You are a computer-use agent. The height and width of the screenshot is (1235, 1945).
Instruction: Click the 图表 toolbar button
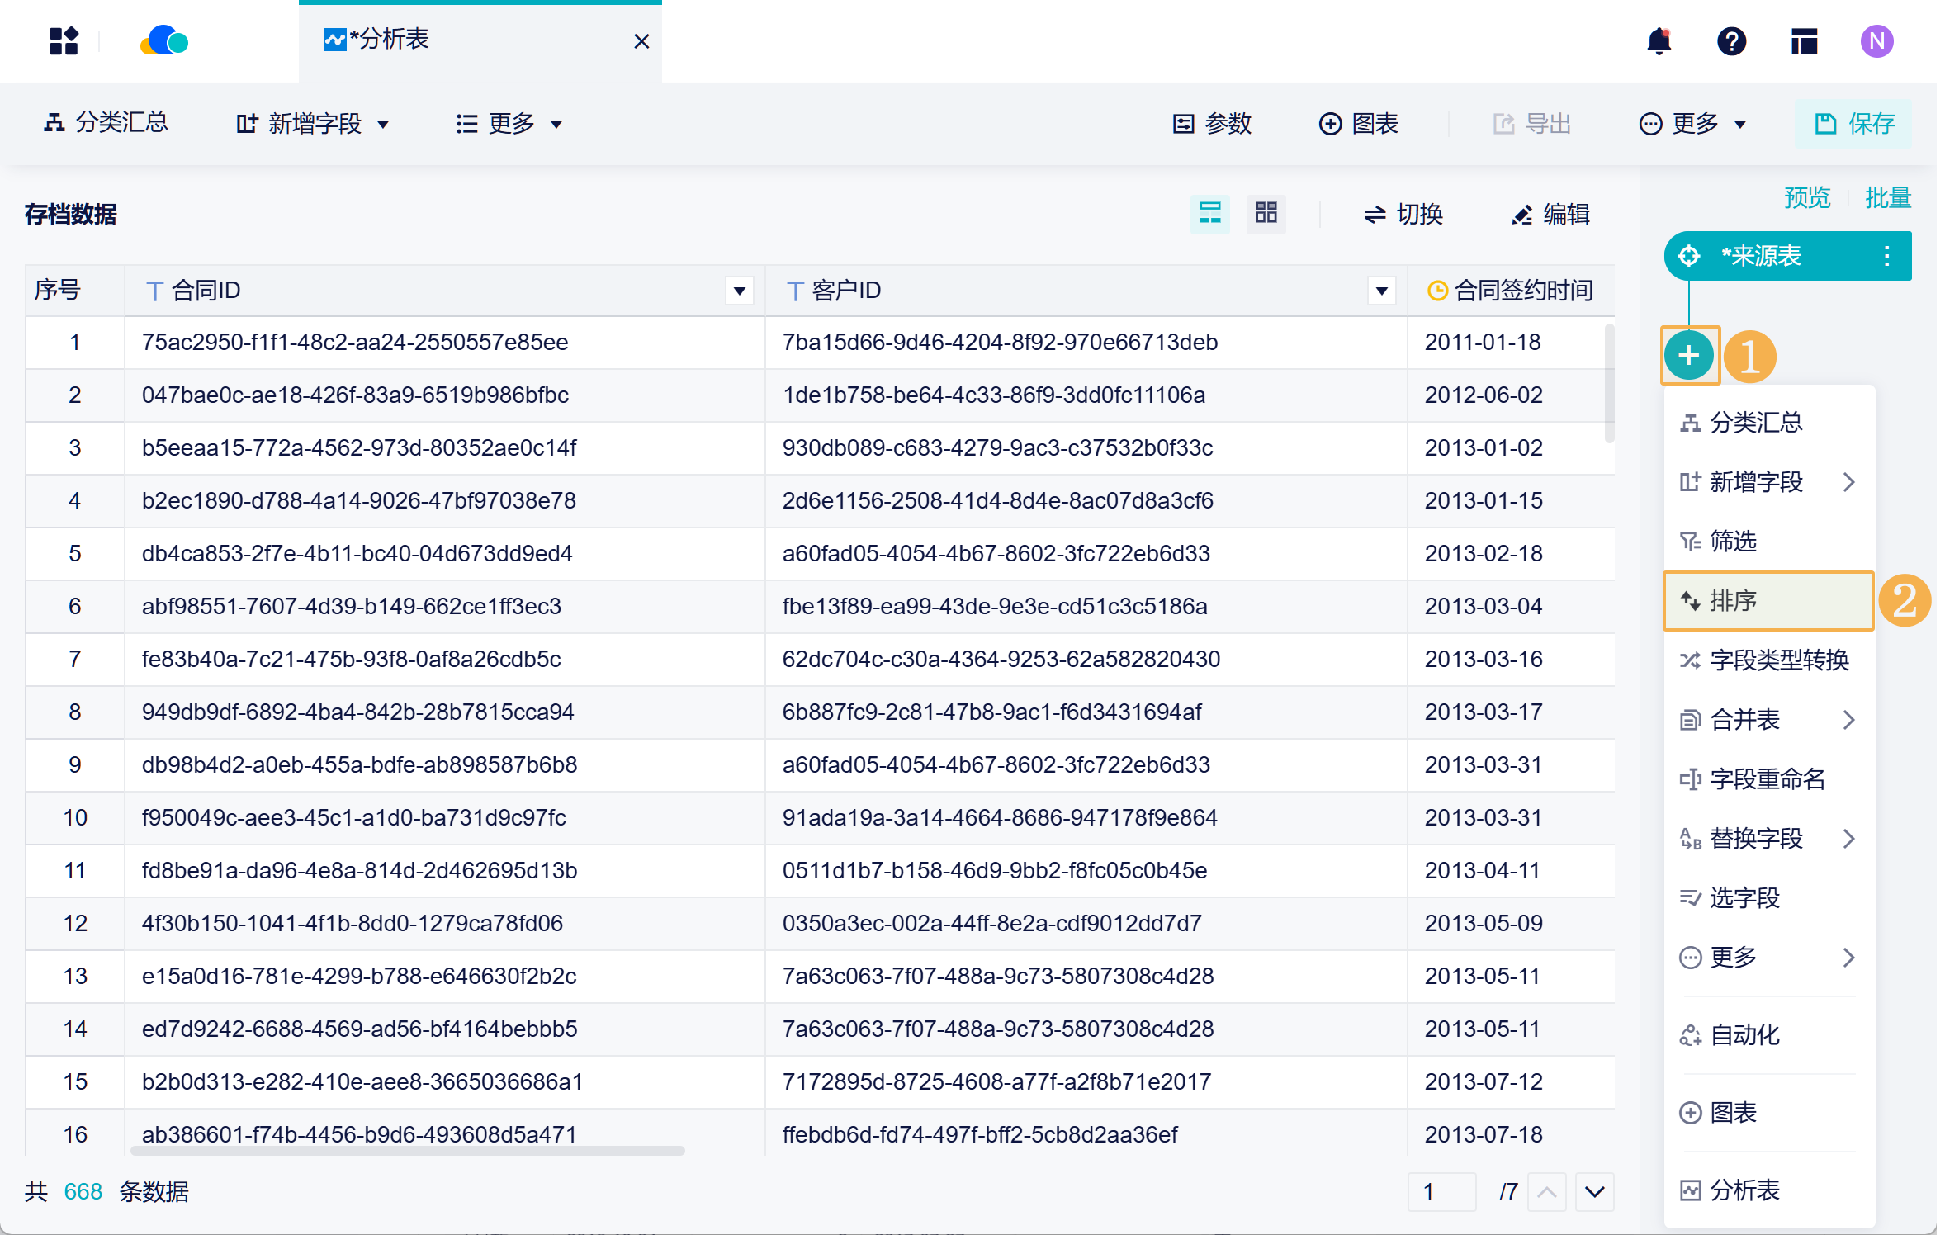(x=1359, y=124)
